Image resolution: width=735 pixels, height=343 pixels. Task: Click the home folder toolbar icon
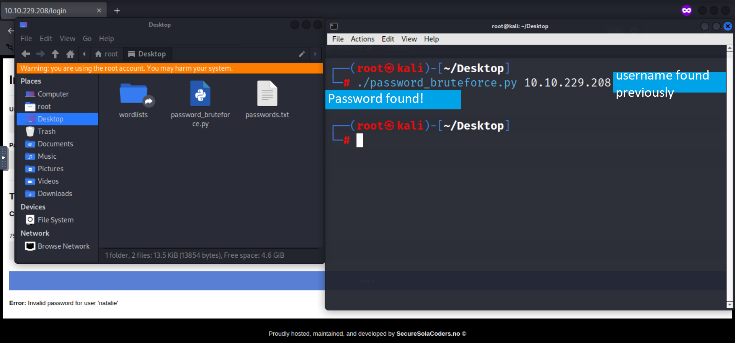pos(70,54)
